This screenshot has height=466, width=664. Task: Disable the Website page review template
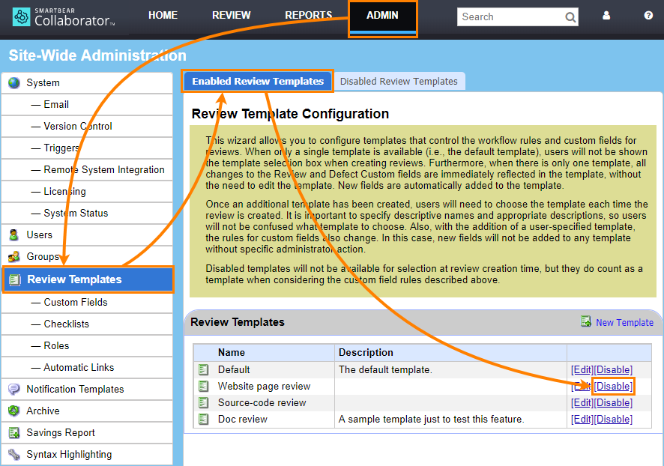(613, 386)
